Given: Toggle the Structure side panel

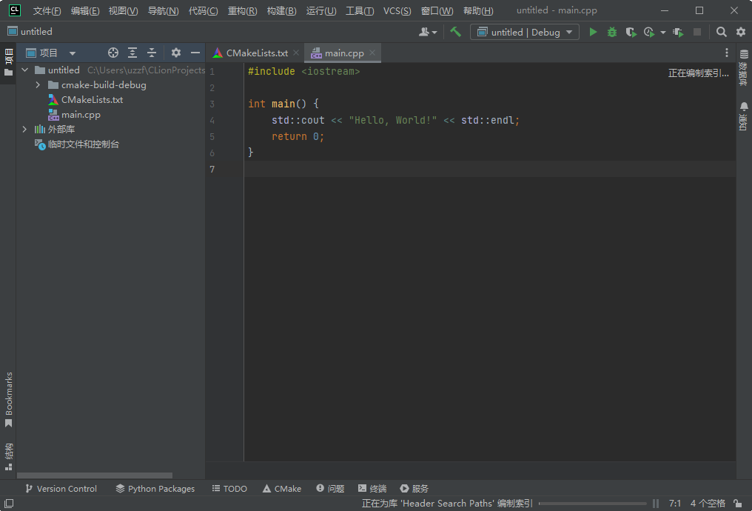Looking at the screenshot, I should (8, 456).
